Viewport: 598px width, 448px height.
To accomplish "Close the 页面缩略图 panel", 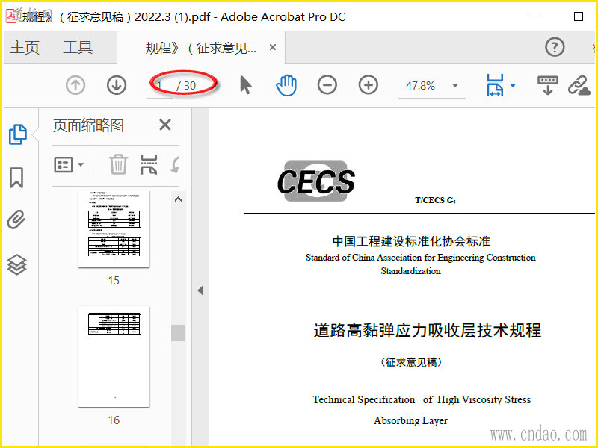I will (x=164, y=125).
